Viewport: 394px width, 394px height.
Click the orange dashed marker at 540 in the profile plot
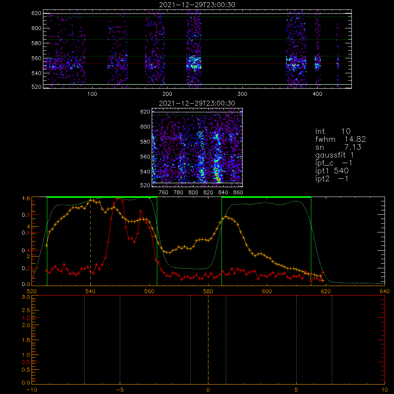pyautogui.click(x=91, y=242)
